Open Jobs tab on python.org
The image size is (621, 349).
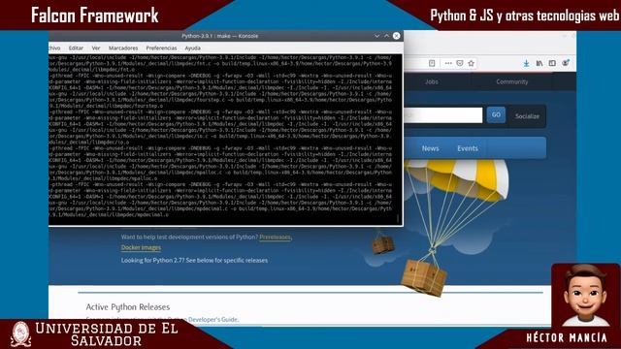coord(432,81)
